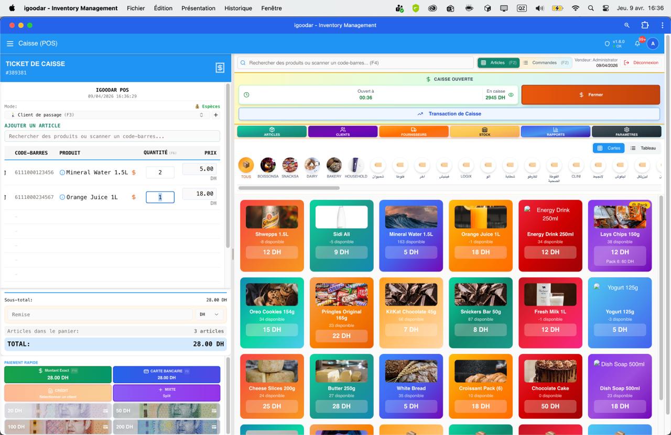Click the plus icon to add client
Screen dimensions: 671x435
point(215,115)
